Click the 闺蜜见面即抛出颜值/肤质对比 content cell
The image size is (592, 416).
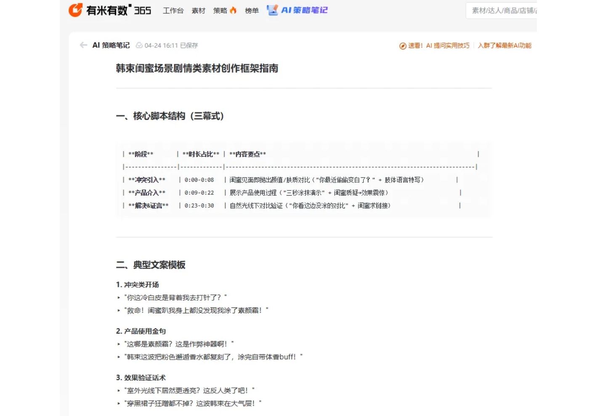click(327, 180)
